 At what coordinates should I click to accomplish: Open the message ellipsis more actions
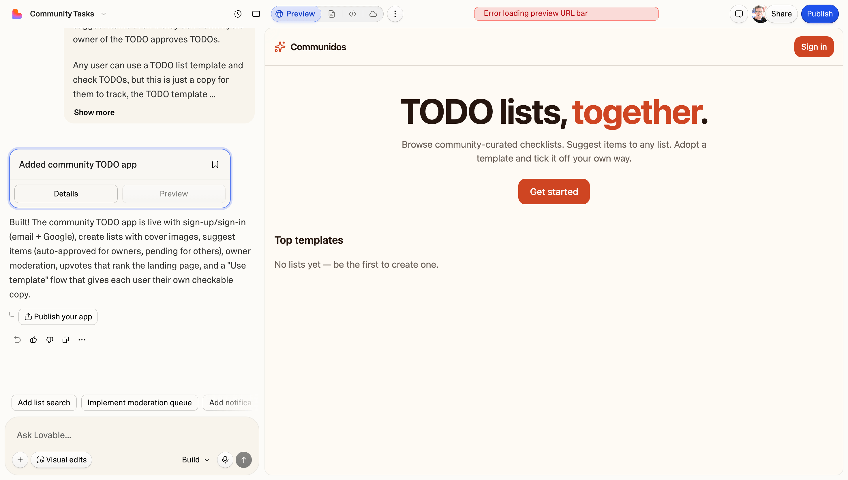tap(82, 340)
